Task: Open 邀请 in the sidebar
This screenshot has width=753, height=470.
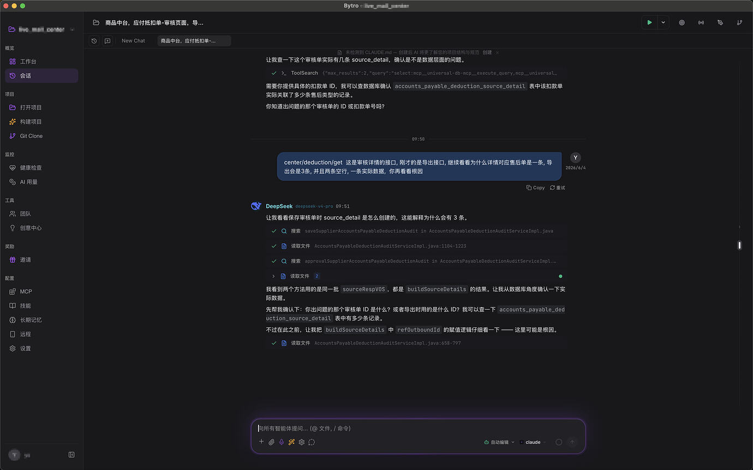Action: coord(41,260)
